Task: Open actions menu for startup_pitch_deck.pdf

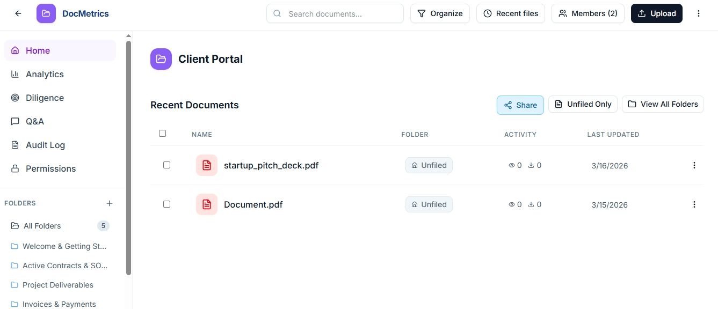Action: [694, 165]
